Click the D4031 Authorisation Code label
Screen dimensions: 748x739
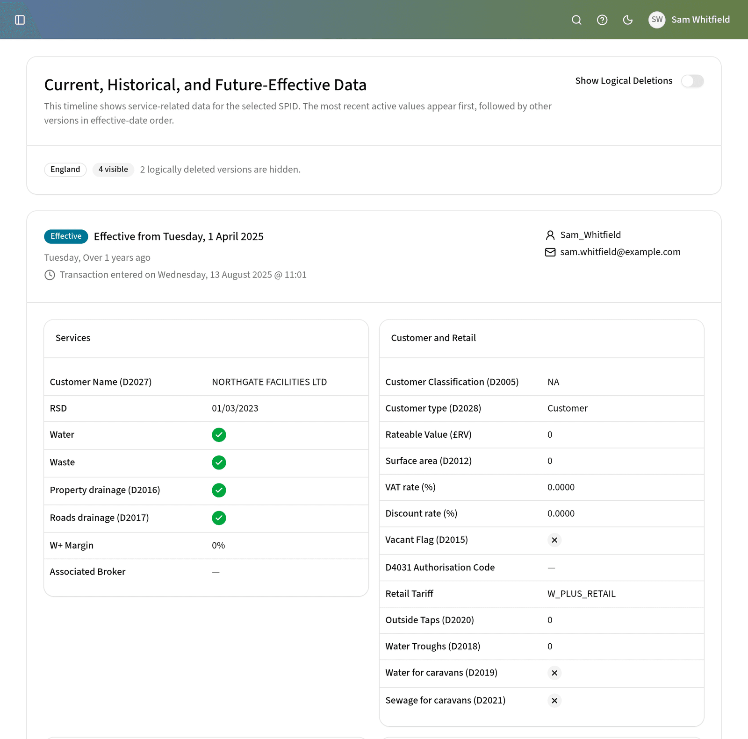440,568
